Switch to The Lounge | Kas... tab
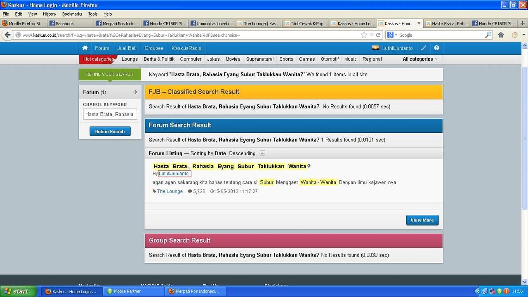The image size is (528, 297). tap(258, 24)
